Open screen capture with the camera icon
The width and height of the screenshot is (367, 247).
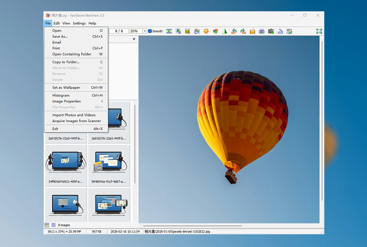pos(271,31)
